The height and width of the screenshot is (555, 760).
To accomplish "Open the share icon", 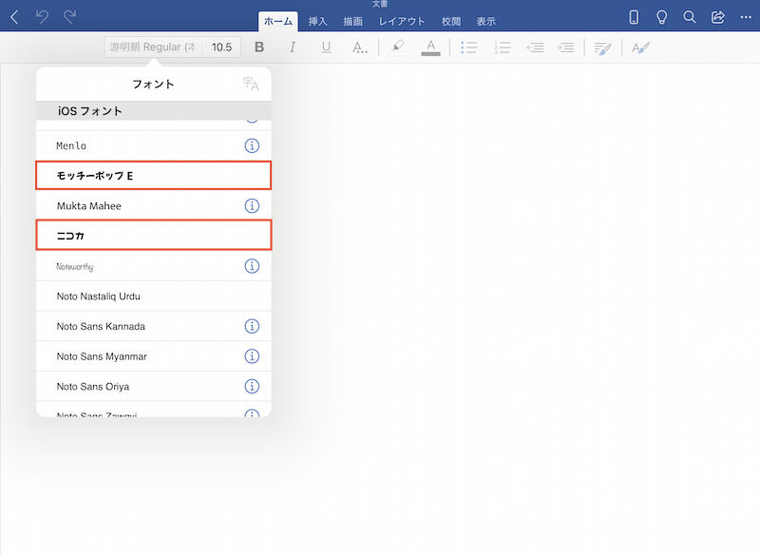I will 718,17.
